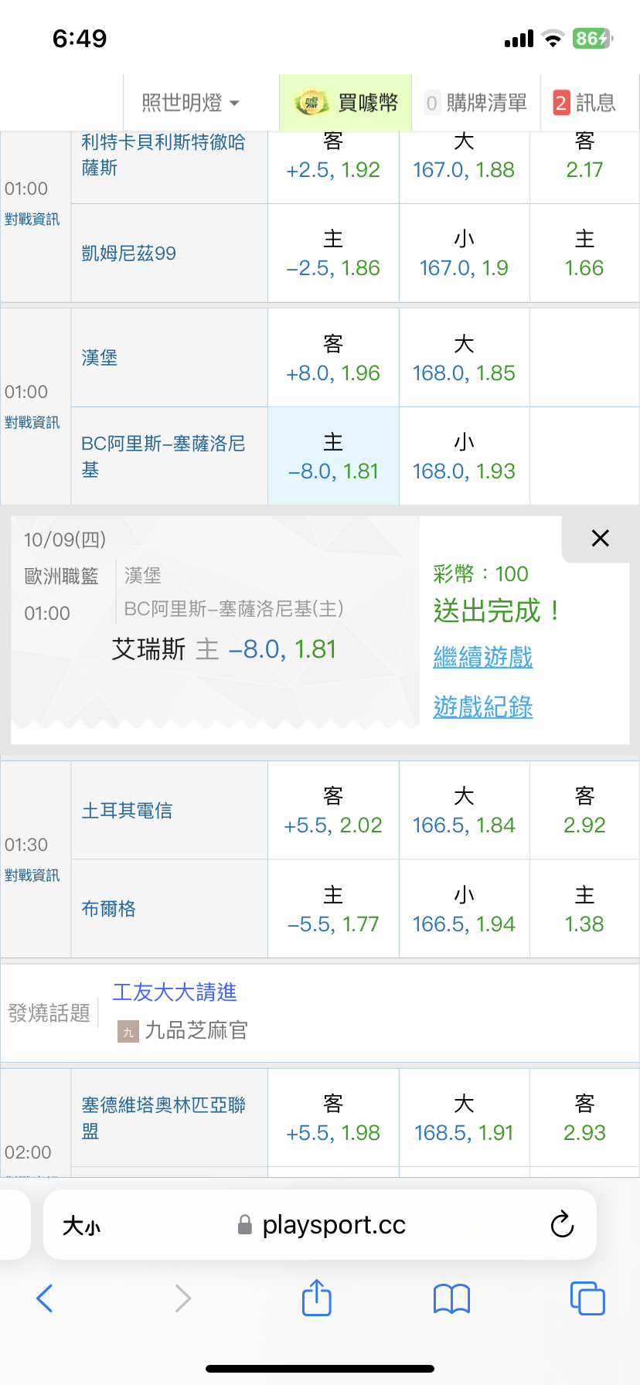
Task: Open 對戰資訊 for the 01:30 game
Action: pos(32,876)
